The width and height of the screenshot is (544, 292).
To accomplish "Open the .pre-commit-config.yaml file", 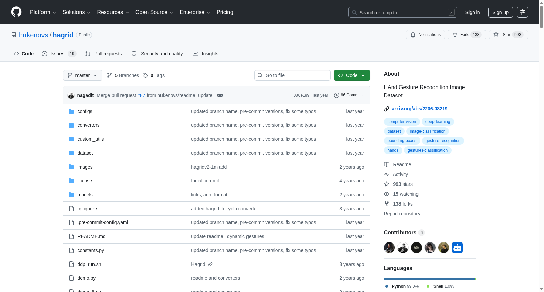I will [x=103, y=222].
